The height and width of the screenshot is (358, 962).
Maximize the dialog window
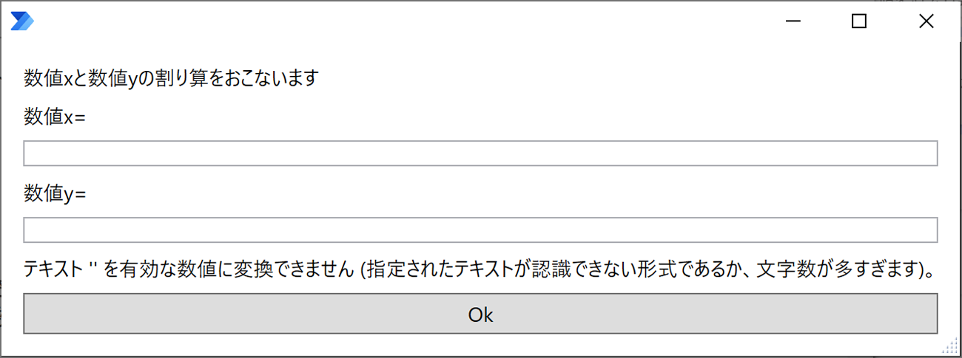pos(859,21)
